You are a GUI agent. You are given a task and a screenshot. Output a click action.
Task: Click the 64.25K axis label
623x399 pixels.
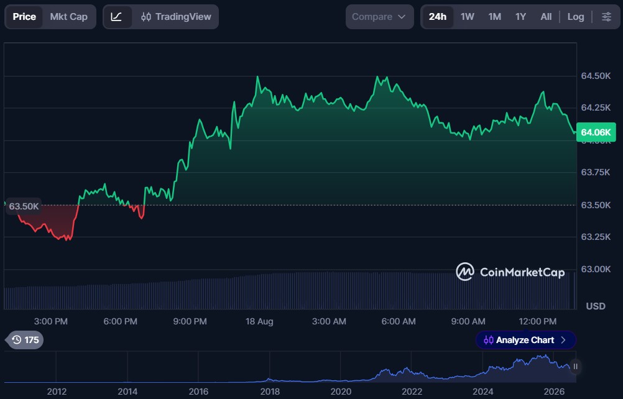tap(596, 108)
